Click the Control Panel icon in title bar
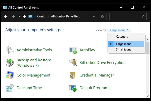Image resolution: width=151 pixels, height=101 pixels. point(5,7)
